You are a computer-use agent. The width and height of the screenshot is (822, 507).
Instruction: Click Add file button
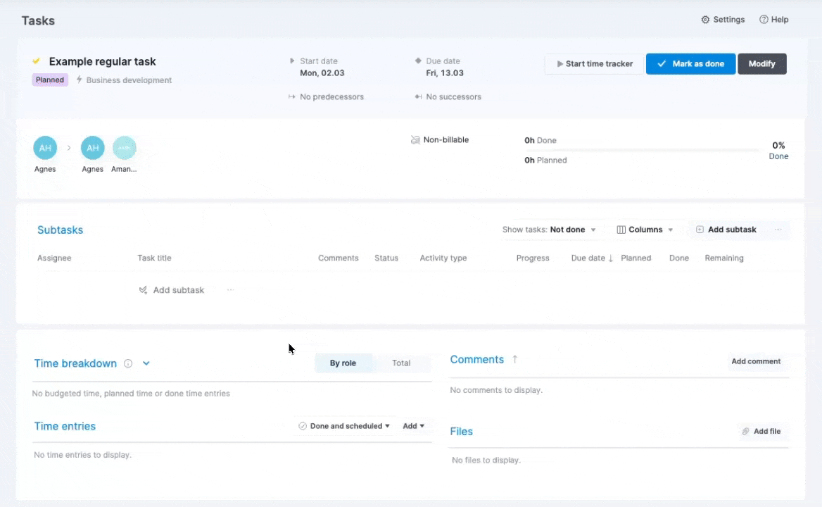761,431
